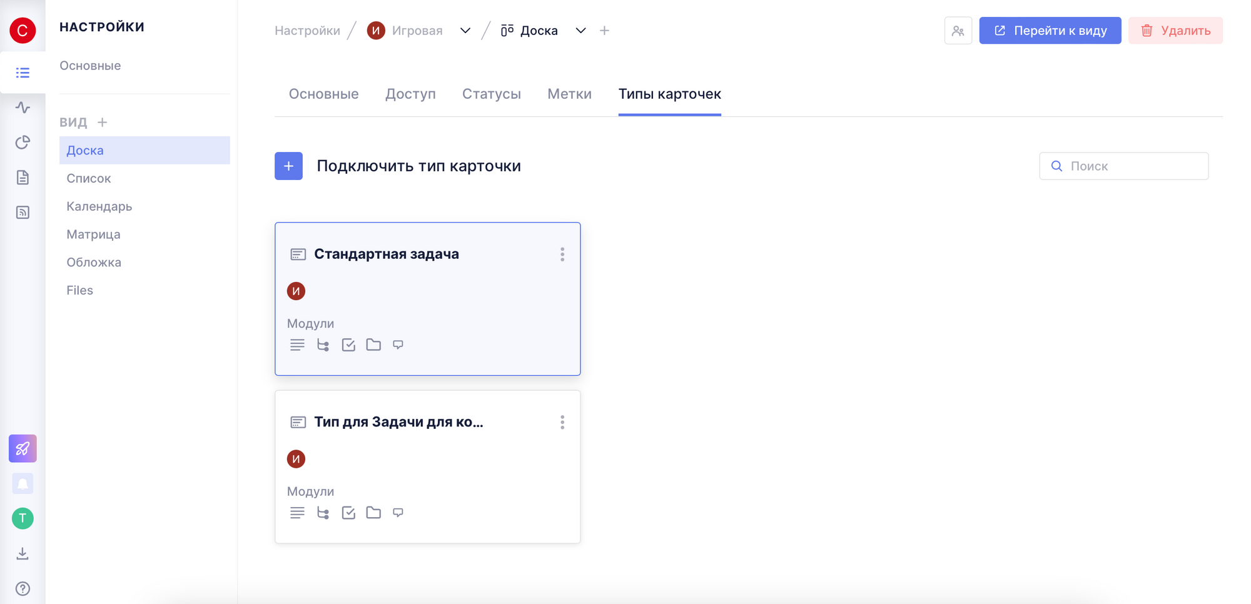Image resolution: width=1251 pixels, height=604 pixels.
Task: Click comments module icon in Стандартная задача
Action: [398, 345]
